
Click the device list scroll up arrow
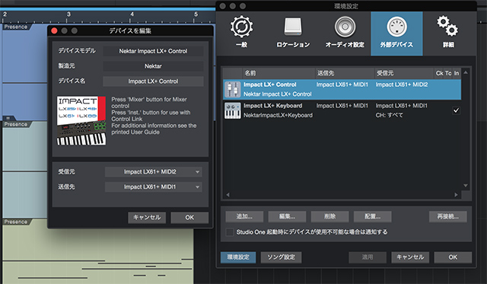(466, 72)
